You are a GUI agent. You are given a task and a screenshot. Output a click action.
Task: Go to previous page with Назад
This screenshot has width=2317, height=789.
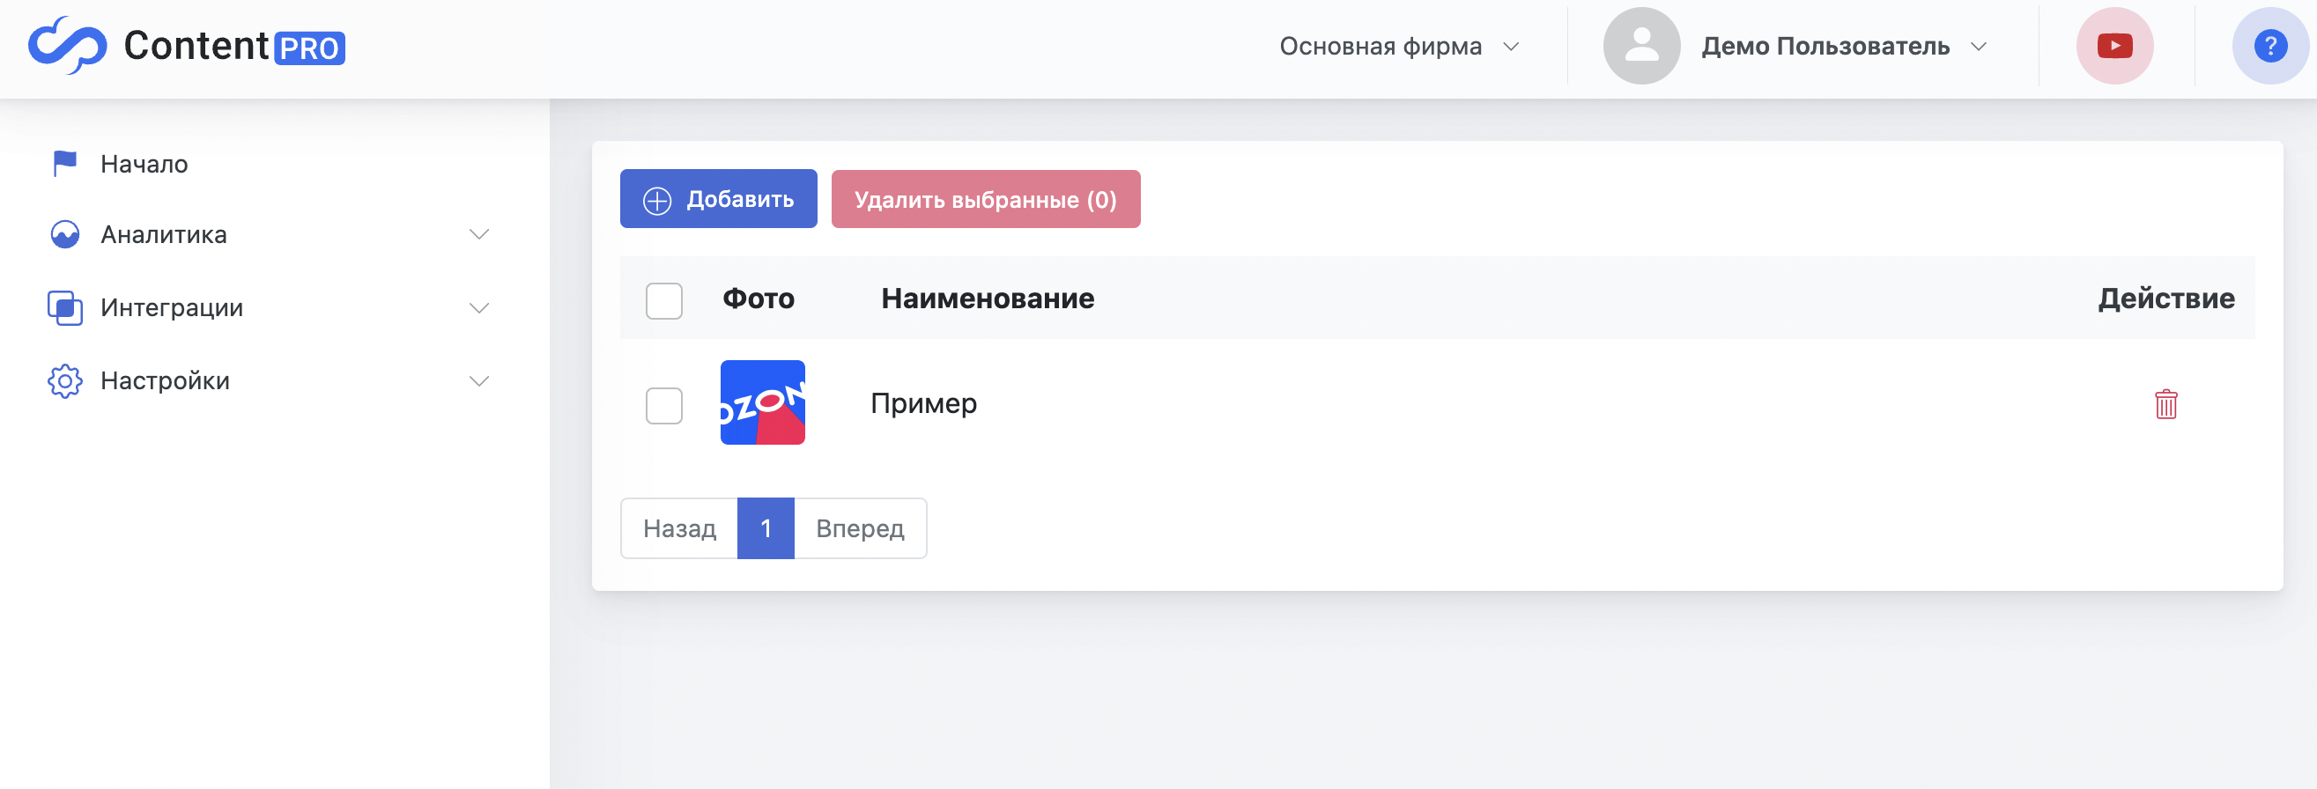coord(679,528)
